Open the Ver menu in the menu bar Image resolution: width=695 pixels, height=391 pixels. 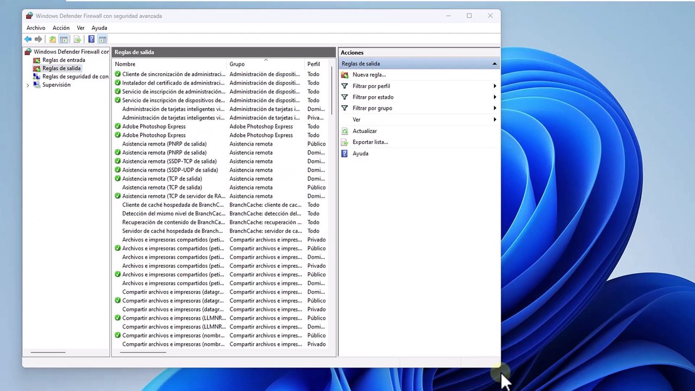coord(80,28)
